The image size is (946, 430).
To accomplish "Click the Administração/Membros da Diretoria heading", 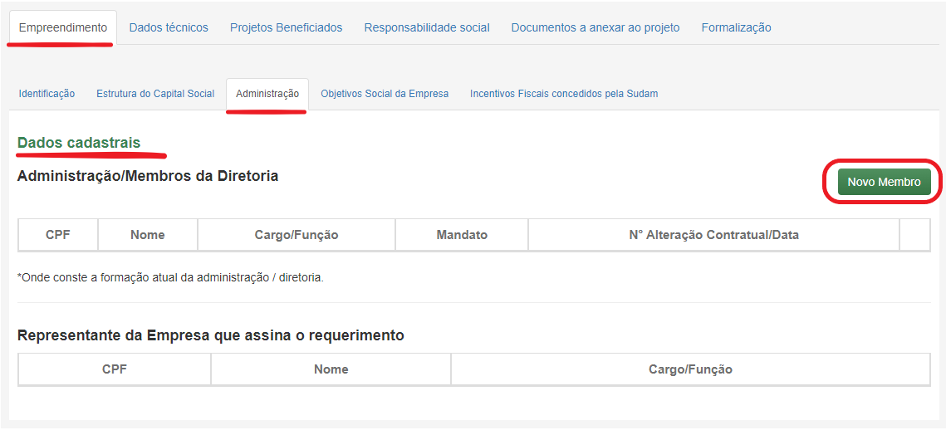I will pos(148,176).
